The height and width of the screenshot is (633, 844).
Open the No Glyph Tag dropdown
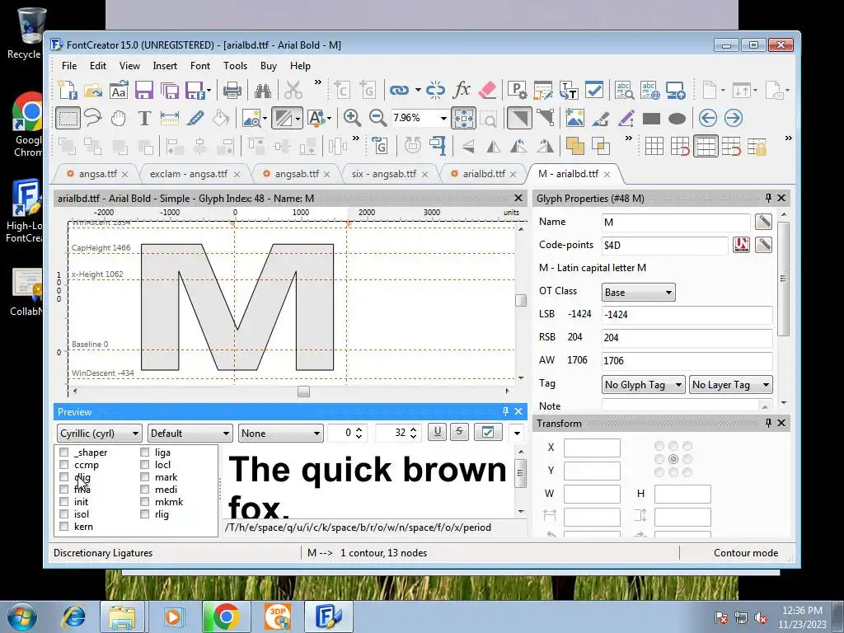point(643,385)
